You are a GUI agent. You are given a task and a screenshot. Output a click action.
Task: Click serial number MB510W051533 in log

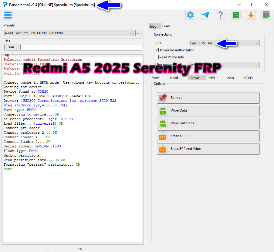coord(48,146)
